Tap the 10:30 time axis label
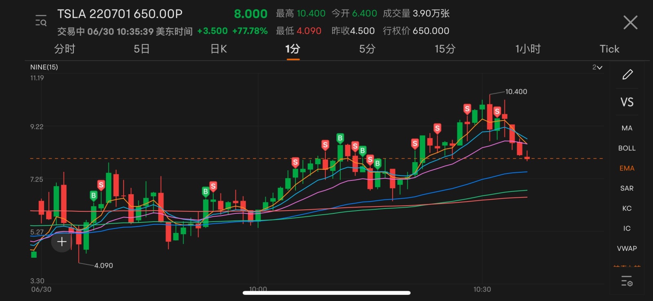The width and height of the screenshot is (653, 301). point(482,290)
